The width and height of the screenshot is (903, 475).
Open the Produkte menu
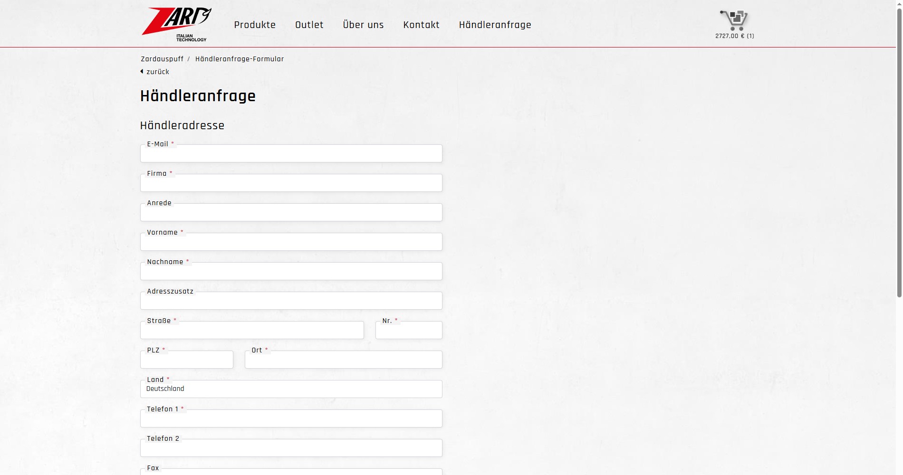point(255,25)
